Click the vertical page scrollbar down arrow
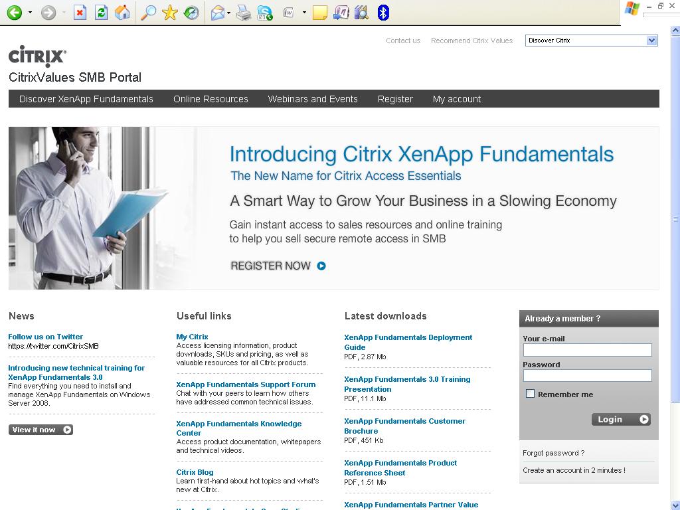The width and height of the screenshot is (680, 510). click(675, 505)
